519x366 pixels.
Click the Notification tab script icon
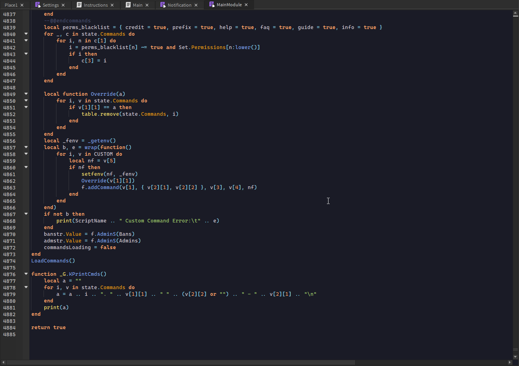click(163, 5)
